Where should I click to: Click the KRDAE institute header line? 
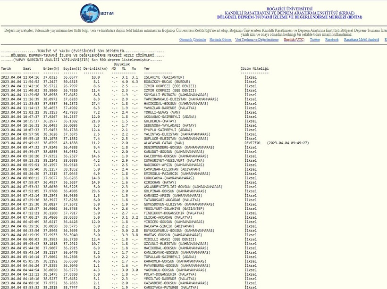(289, 13)
